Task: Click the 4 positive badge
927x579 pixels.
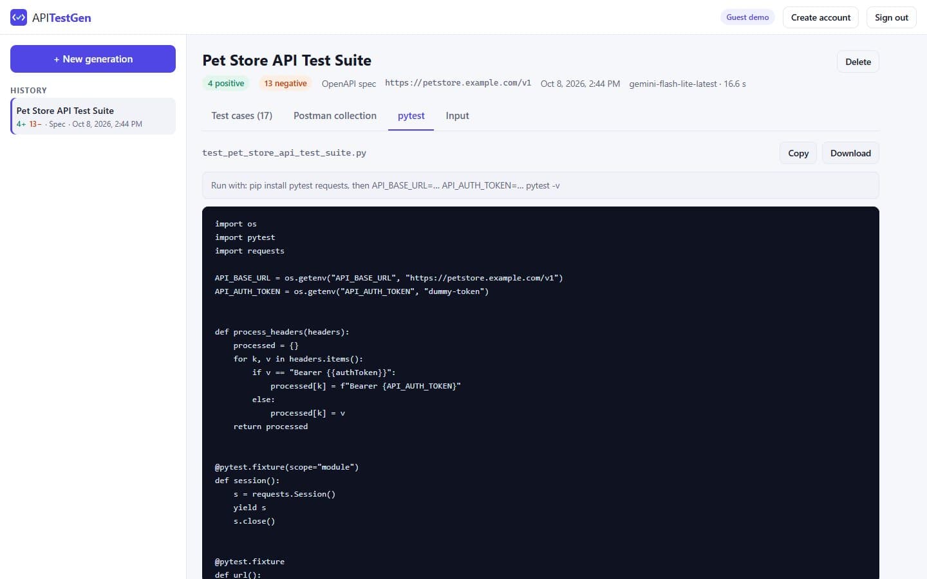Action: (226, 84)
